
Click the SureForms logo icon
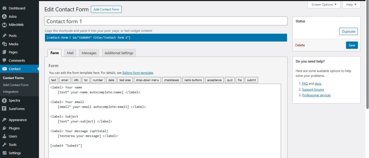point(4,109)
